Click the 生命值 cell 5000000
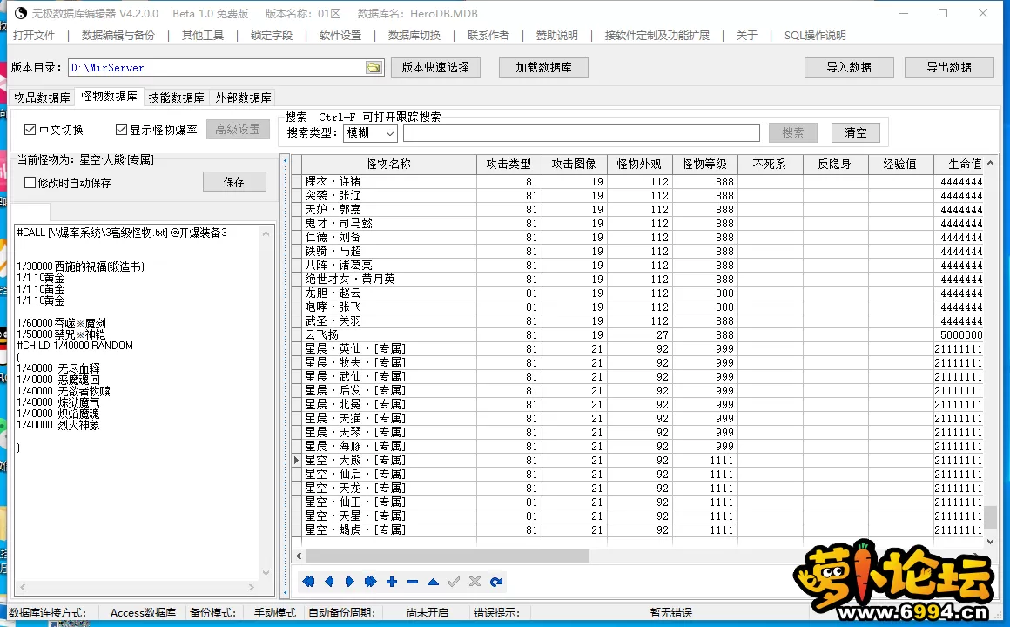Screen dimensions: 1010x627 click(959, 335)
